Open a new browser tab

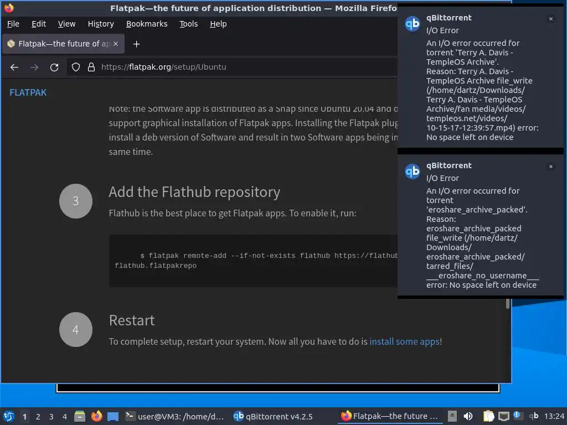[x=136, y=44]
